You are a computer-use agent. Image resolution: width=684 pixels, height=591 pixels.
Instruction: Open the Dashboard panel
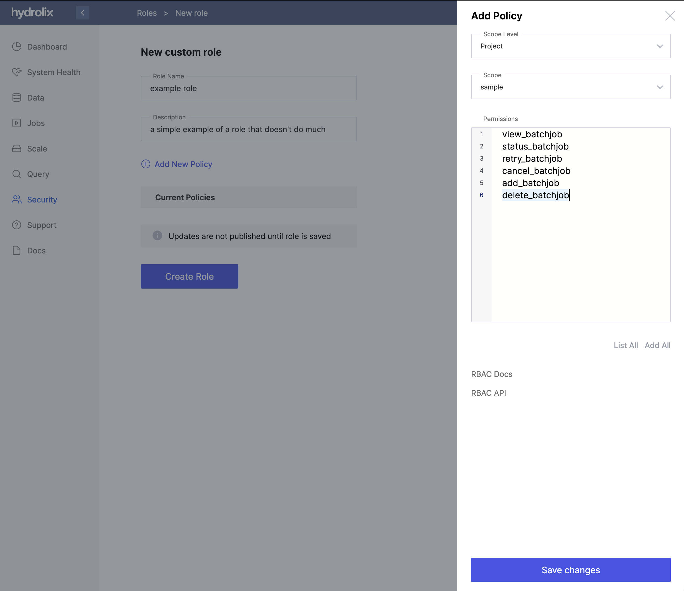pyautogui.click(x=17, y=47)
